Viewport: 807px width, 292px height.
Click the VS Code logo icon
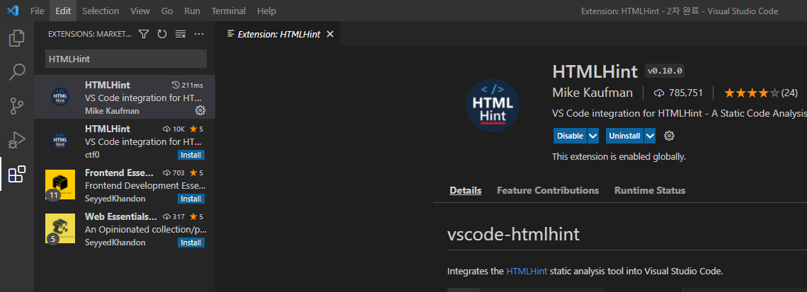click(13, 11)
